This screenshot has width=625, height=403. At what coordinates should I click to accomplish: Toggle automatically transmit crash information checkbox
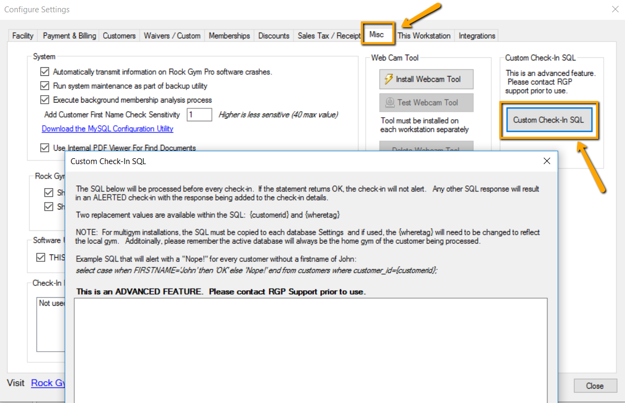[44, 72]
